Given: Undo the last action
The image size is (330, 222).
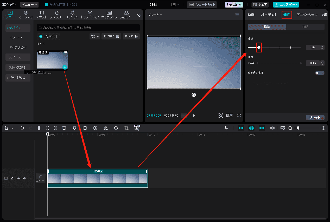Looking at the screenshot, I should tap(22, 128).
